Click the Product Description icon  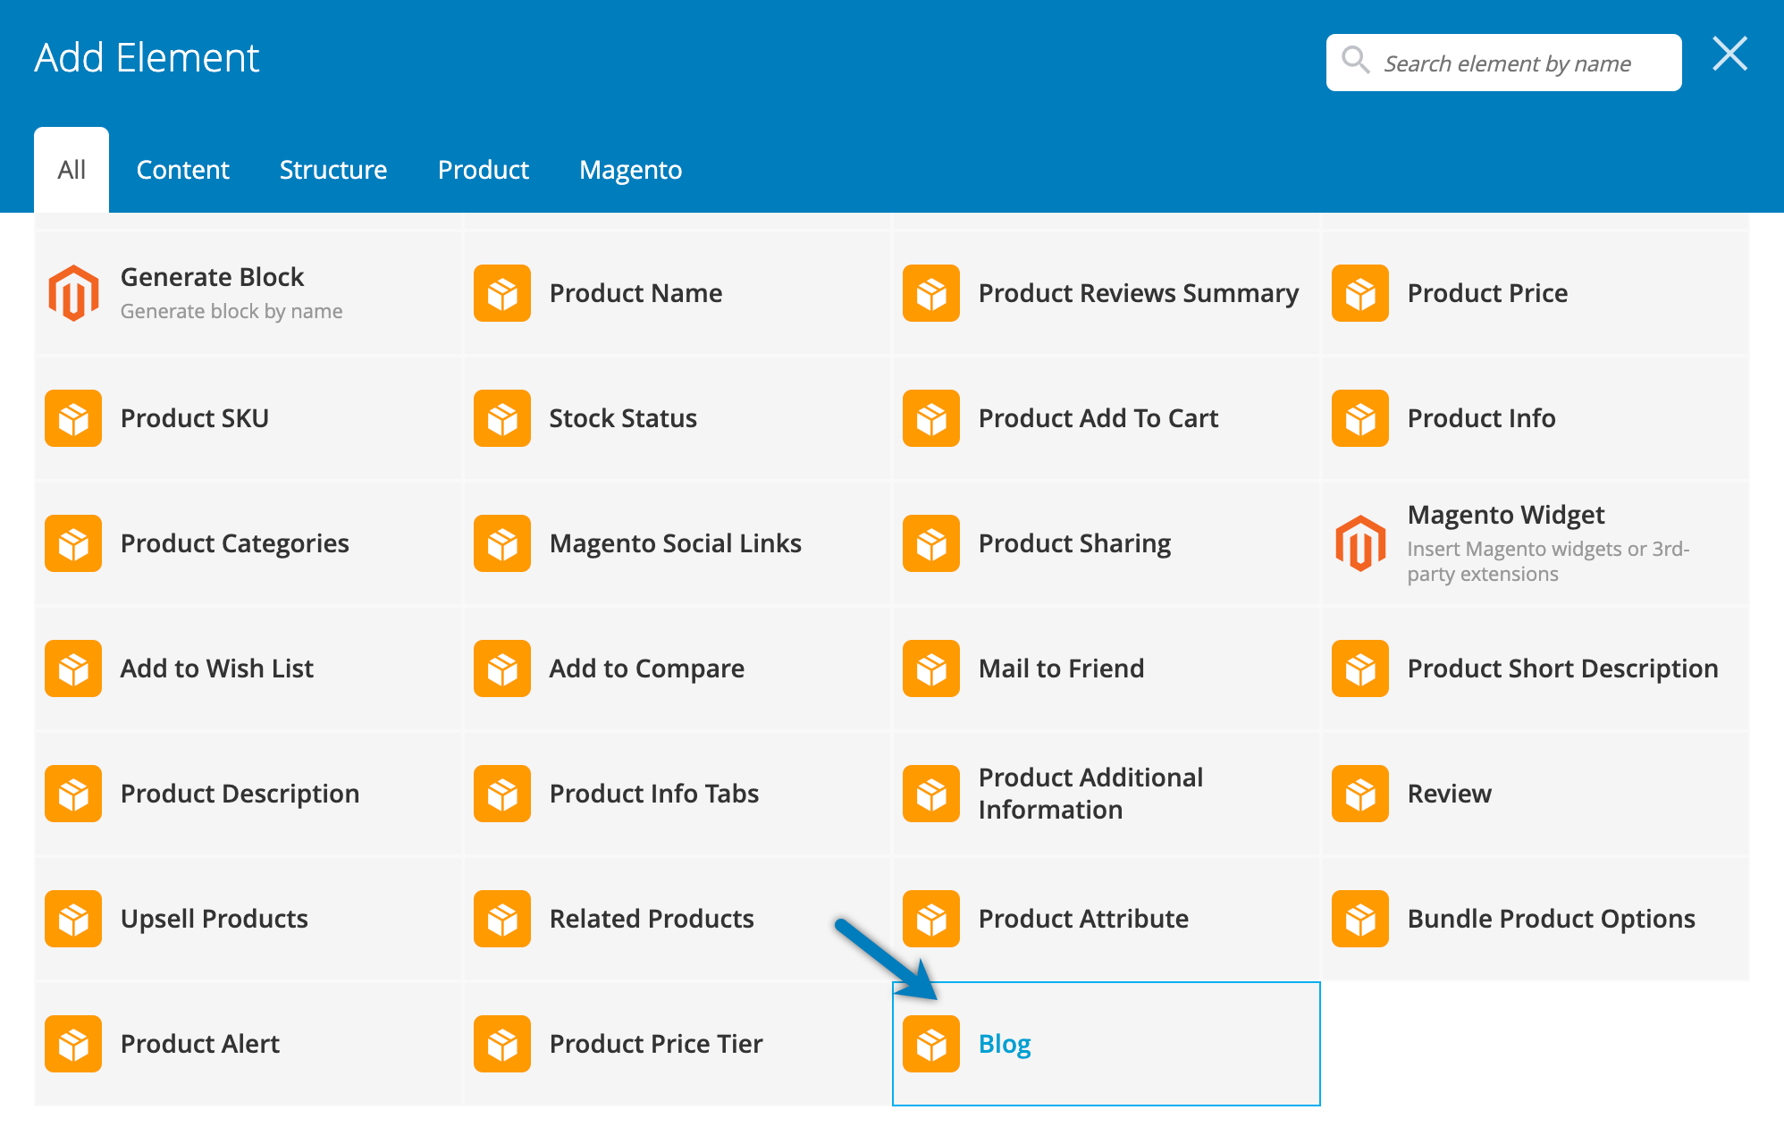coord(73,794)
